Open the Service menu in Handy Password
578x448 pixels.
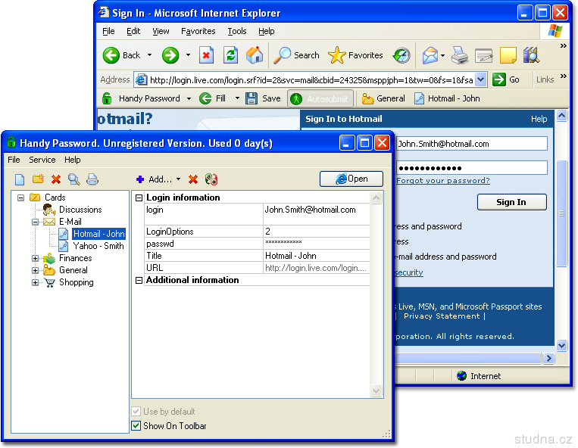point(42,160)
